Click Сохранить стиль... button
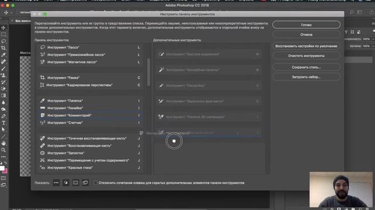This screenshot has width=375, height=210. [x=306, y=67]
